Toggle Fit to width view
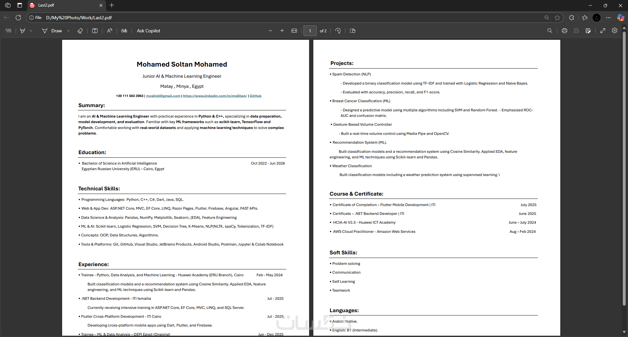Screen dimensions: 628x337 (294, 31)
